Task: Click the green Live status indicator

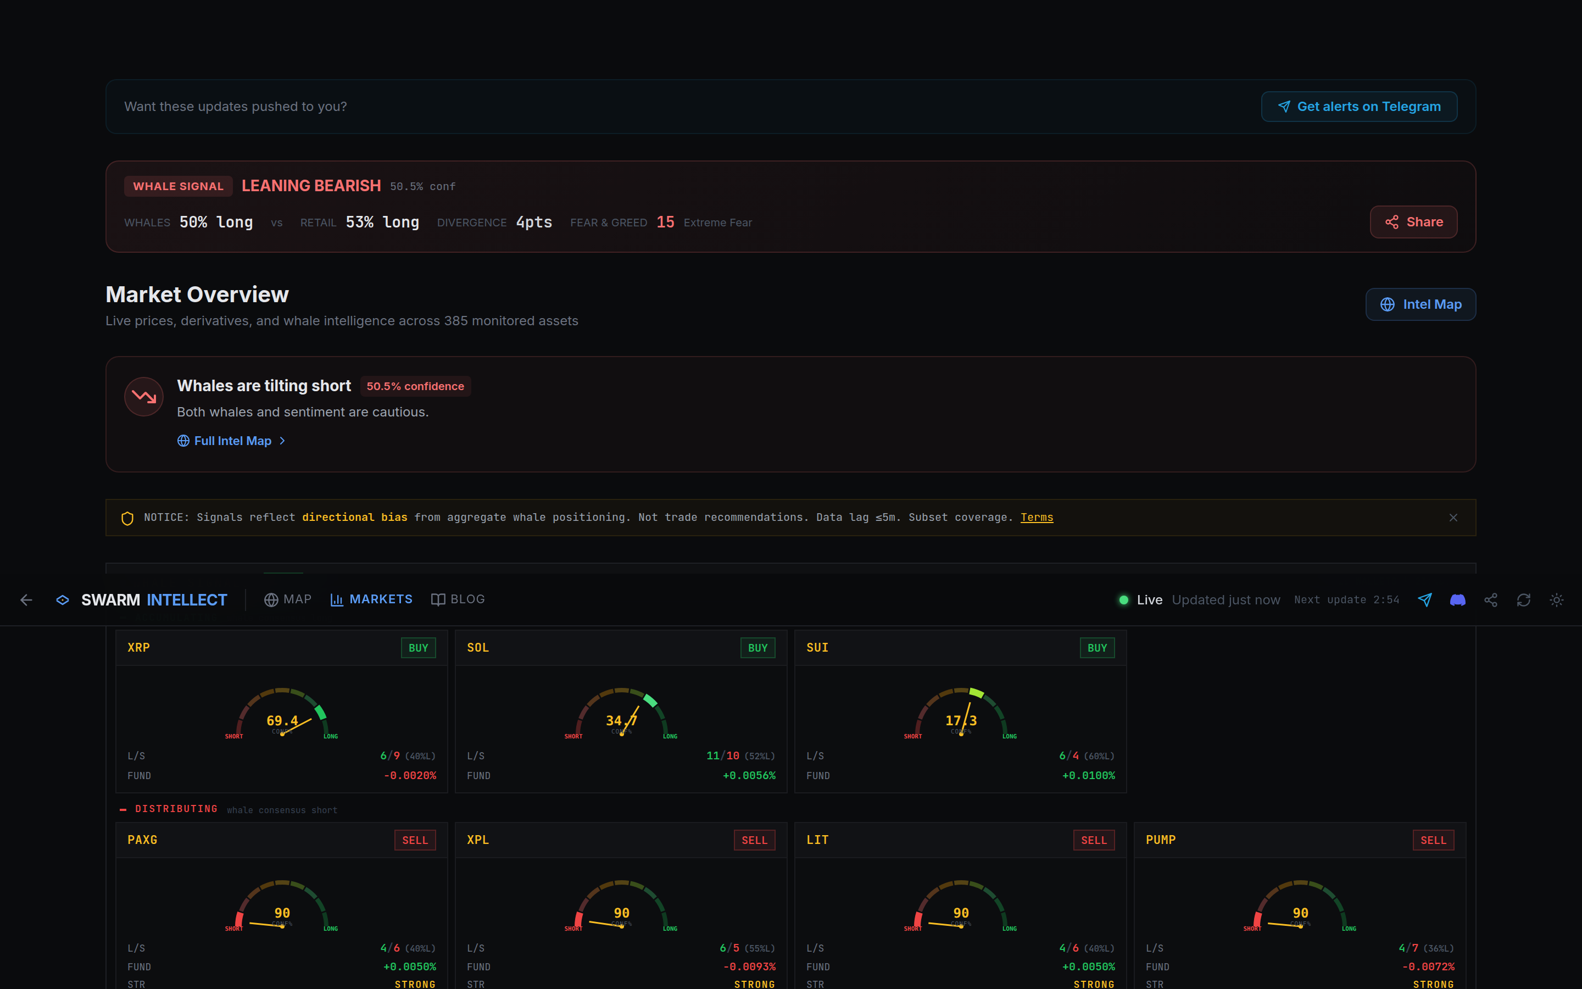Action: [1123, 600]
